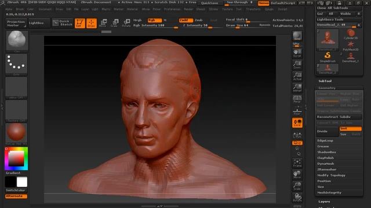Open the stroke type selector with dots
371x208 pixels.
[x=16, y=64]
